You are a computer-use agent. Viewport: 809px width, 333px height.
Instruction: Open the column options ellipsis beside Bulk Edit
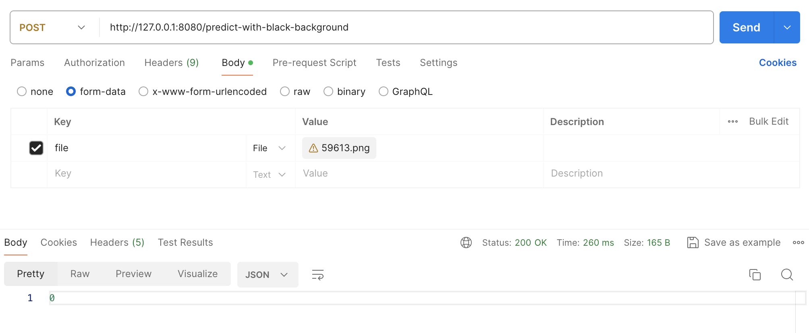click(x=732, y=121)
